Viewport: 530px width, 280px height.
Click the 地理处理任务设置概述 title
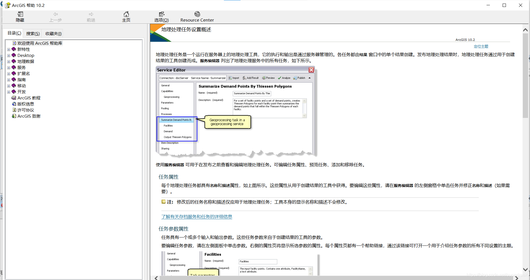point(186,30)
